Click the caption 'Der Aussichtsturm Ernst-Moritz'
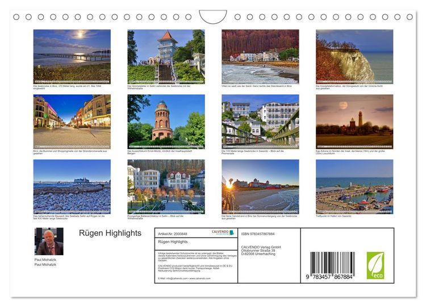The width and height of the screenshot is (426, 307). click(160, 152)
